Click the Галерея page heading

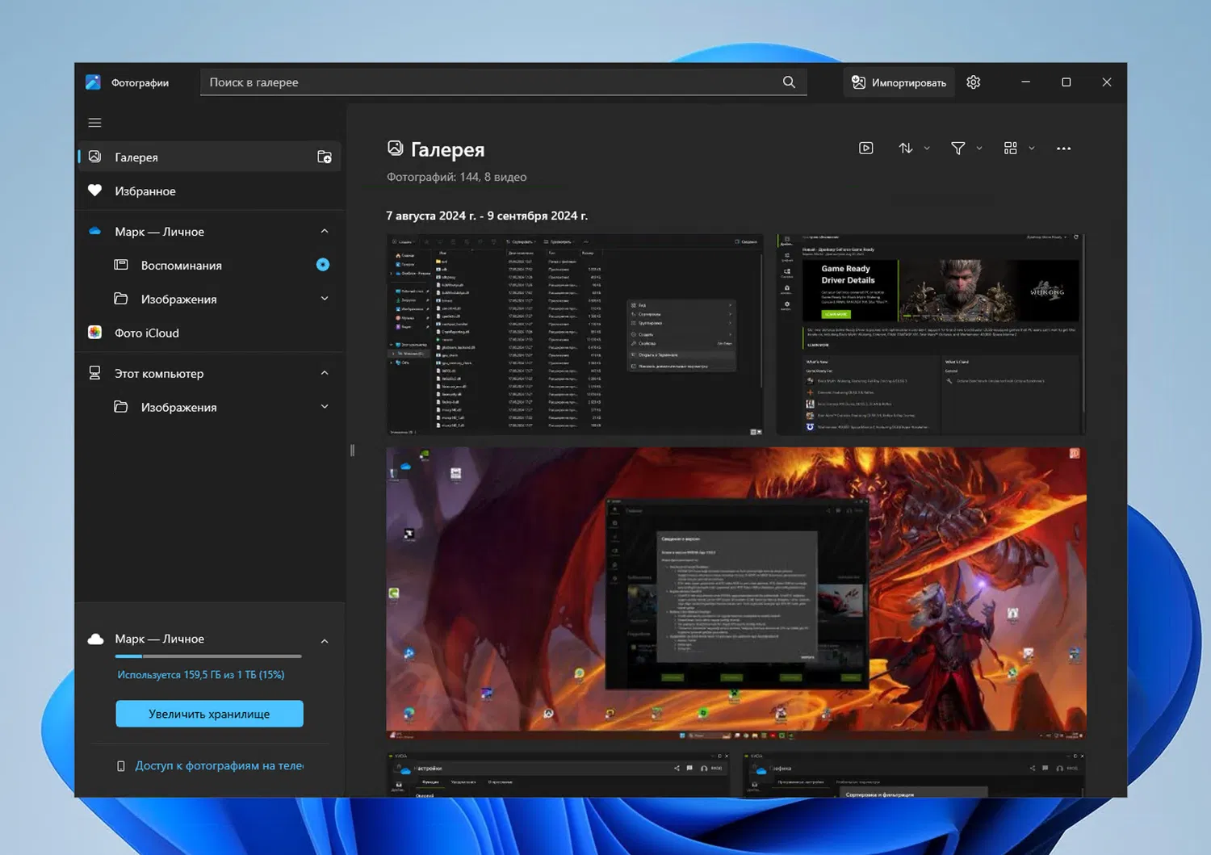point(448,149)
